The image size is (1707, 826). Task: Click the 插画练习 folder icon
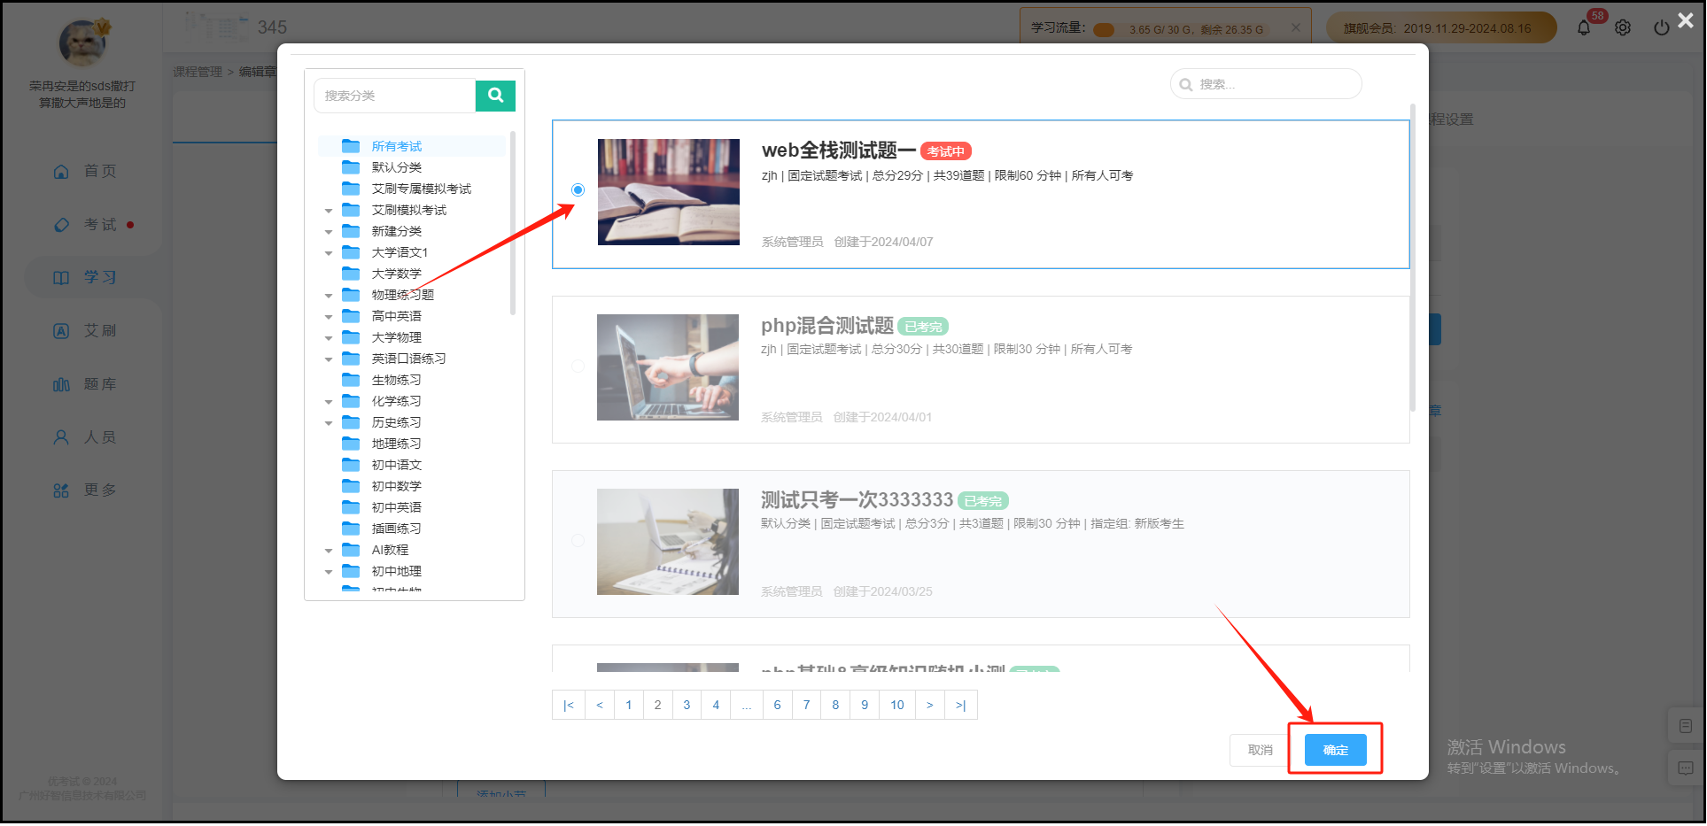point(351,529)
